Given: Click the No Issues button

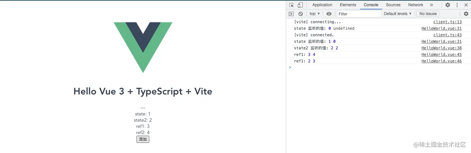Looking at the screenshot, I should coord(428,14).
